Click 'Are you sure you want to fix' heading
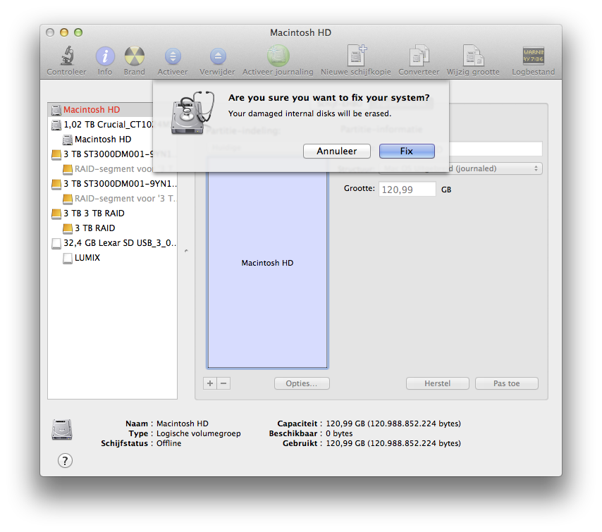The image size is (602, 532). coord(328,98)
